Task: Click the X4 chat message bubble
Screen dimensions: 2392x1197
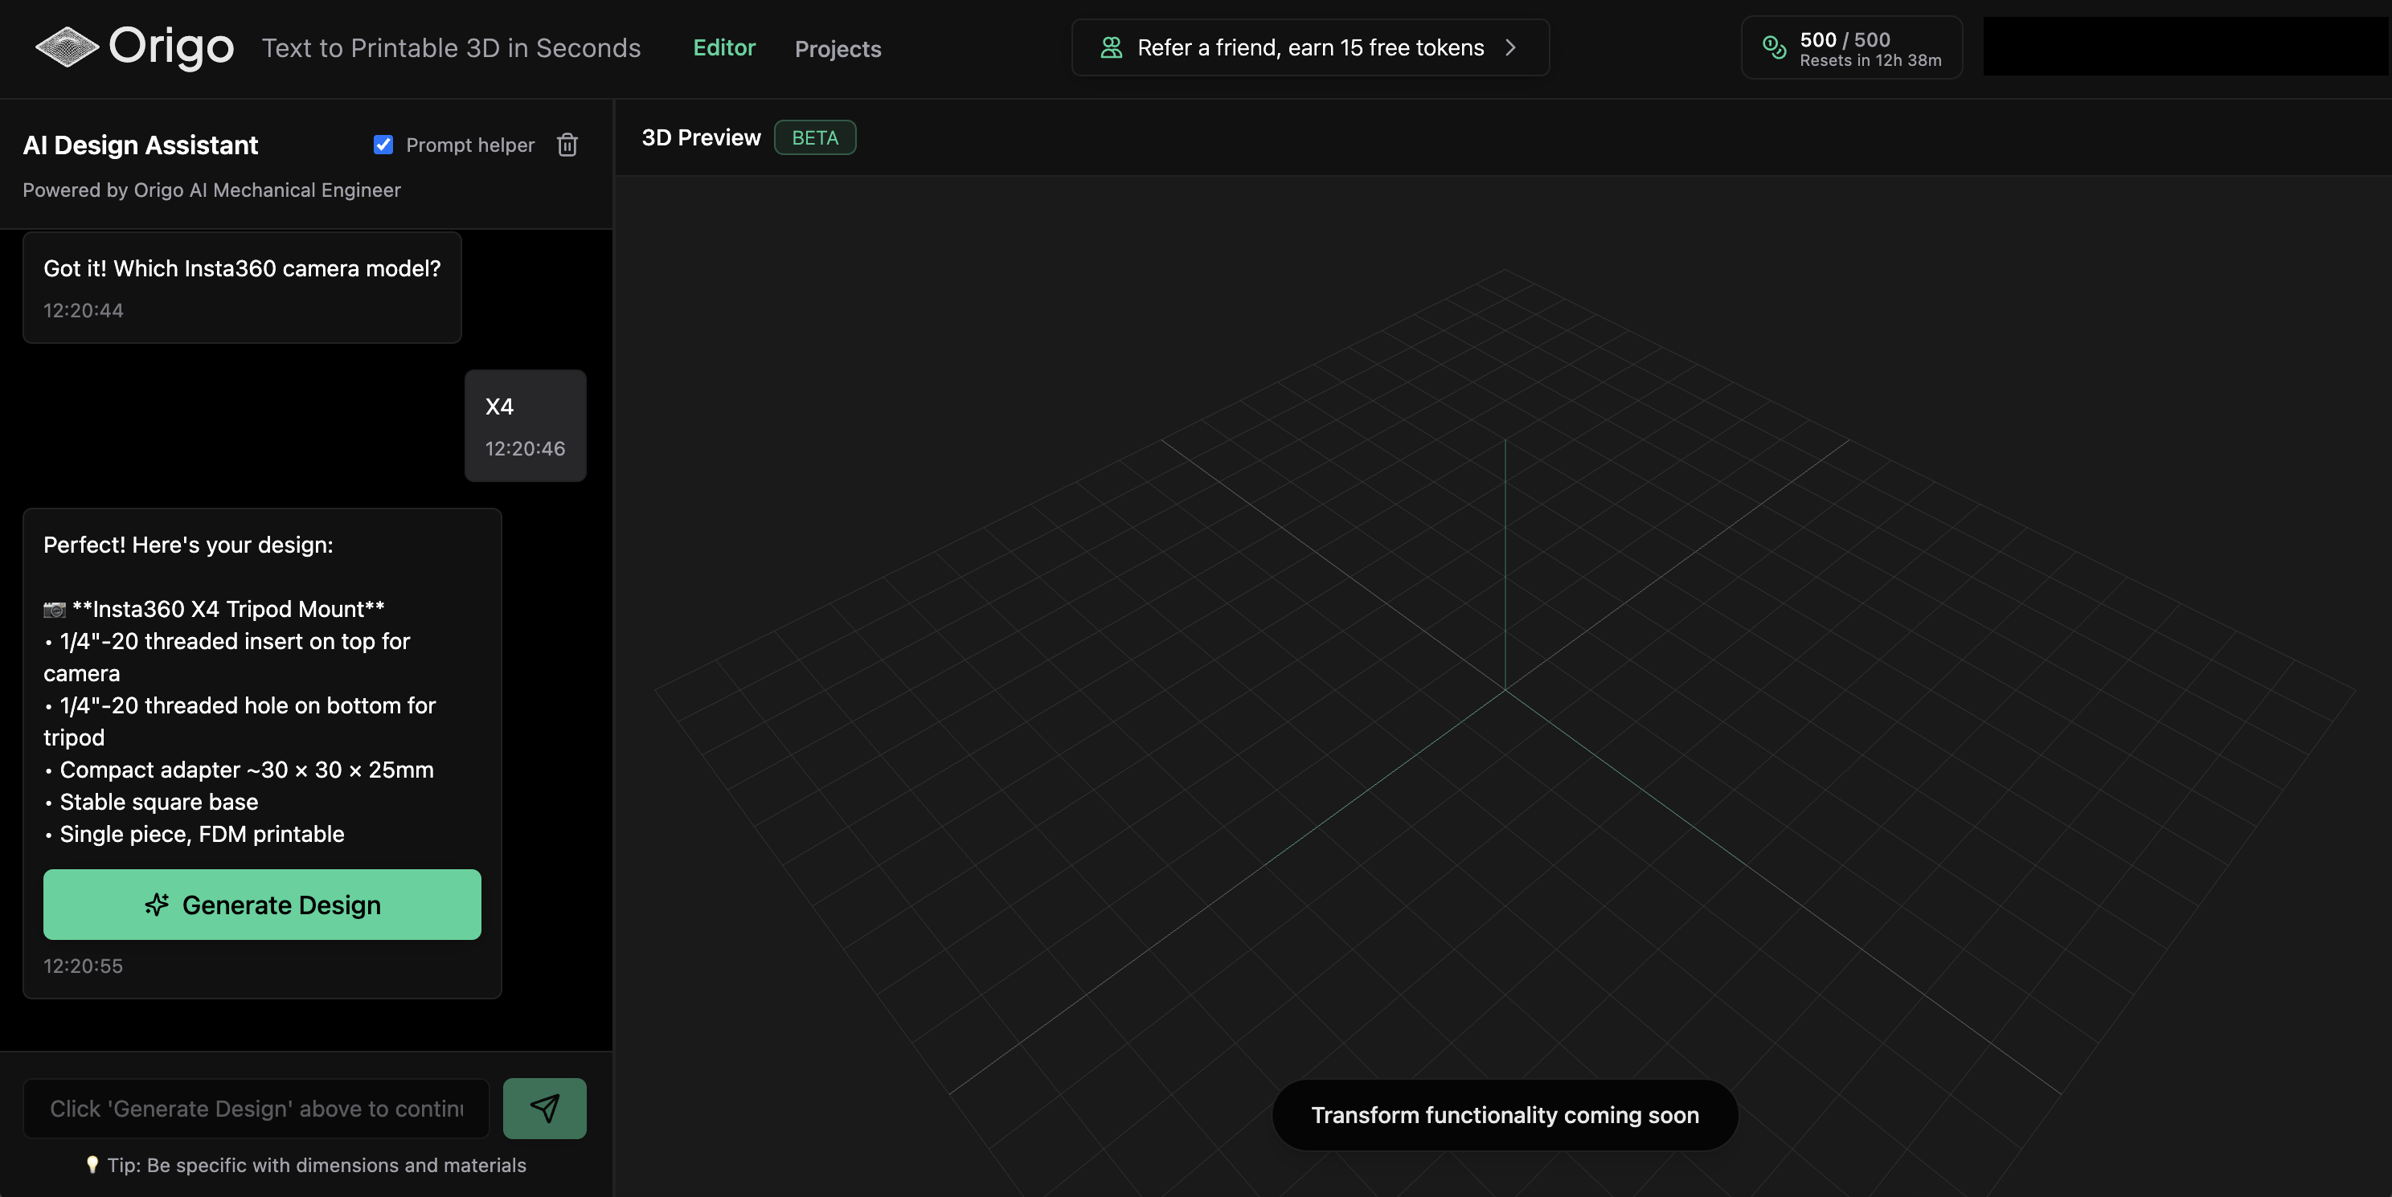Action: click(525, 426)
